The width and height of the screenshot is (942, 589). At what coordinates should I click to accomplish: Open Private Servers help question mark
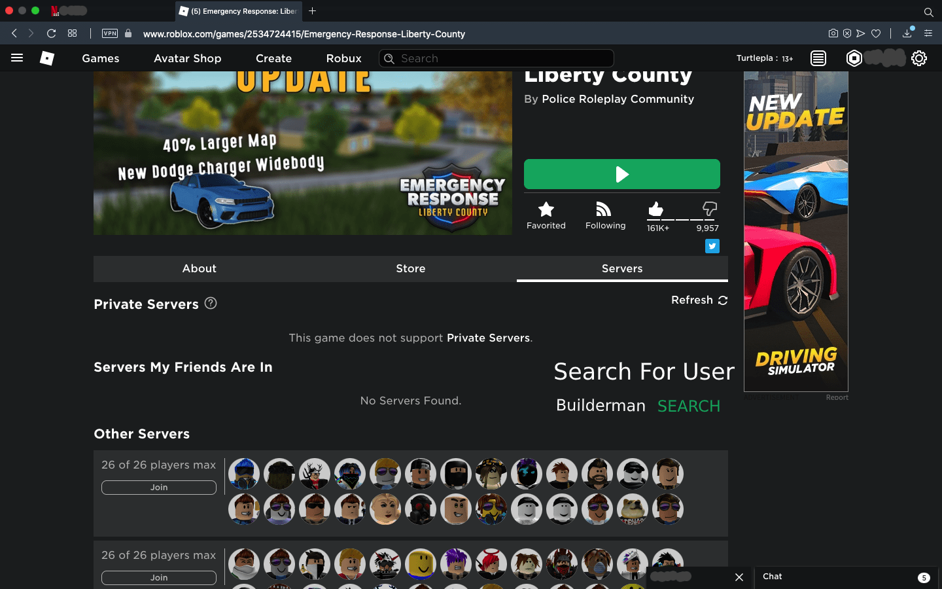(211, 302)
